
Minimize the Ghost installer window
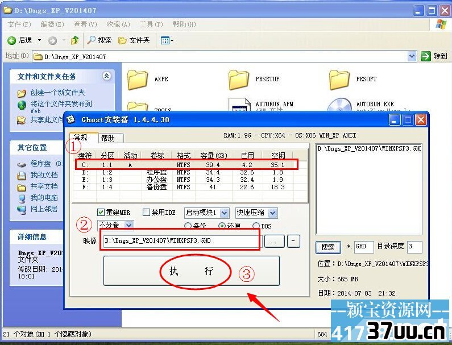[395, 119]
